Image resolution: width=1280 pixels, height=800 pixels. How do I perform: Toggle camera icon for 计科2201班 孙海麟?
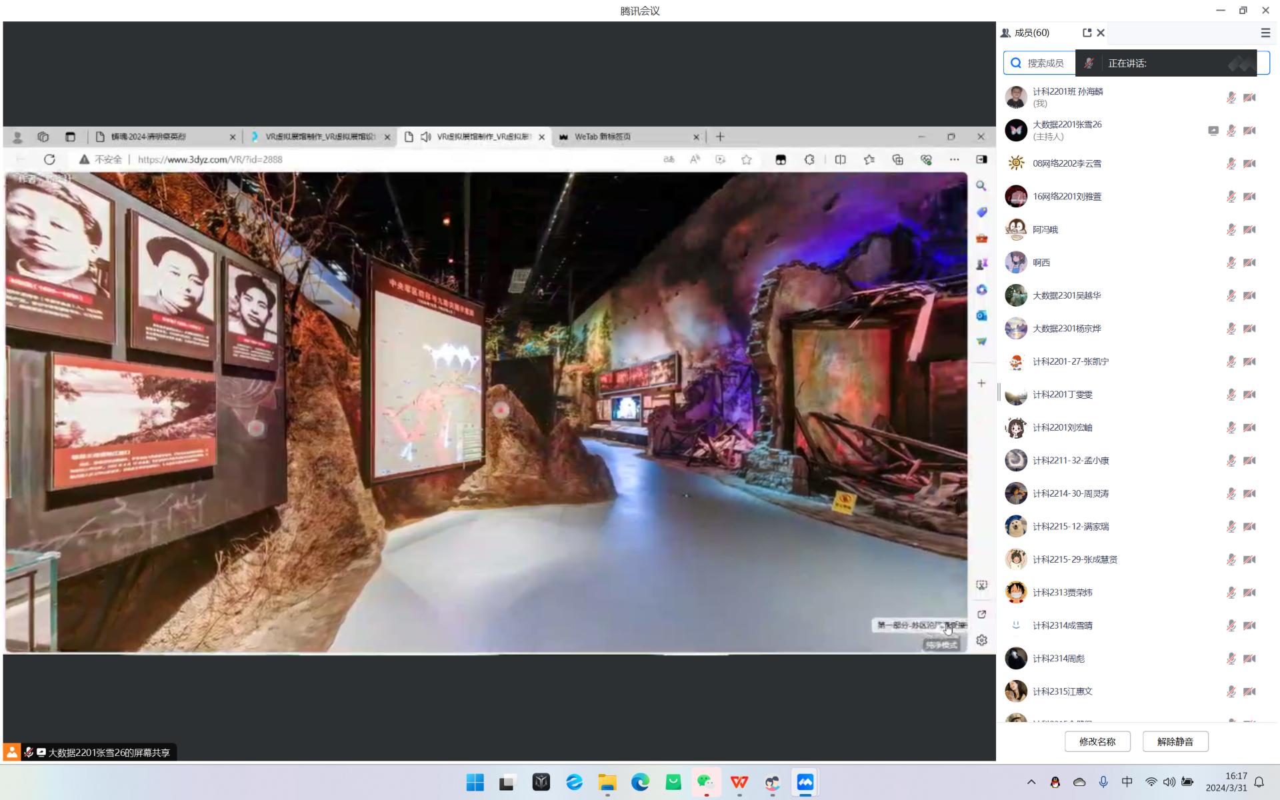point(1249,97)
